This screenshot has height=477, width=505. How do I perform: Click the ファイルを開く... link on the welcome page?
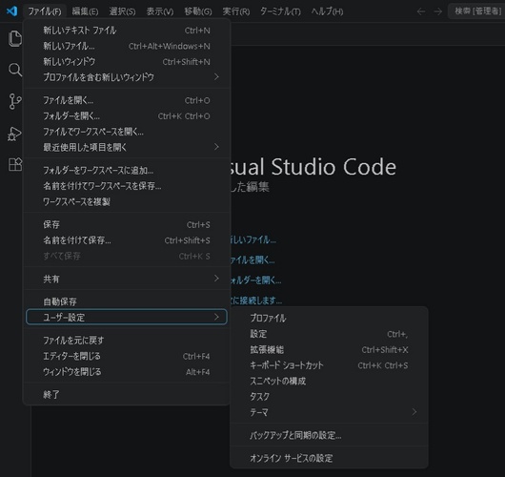[x=252, y=259]
